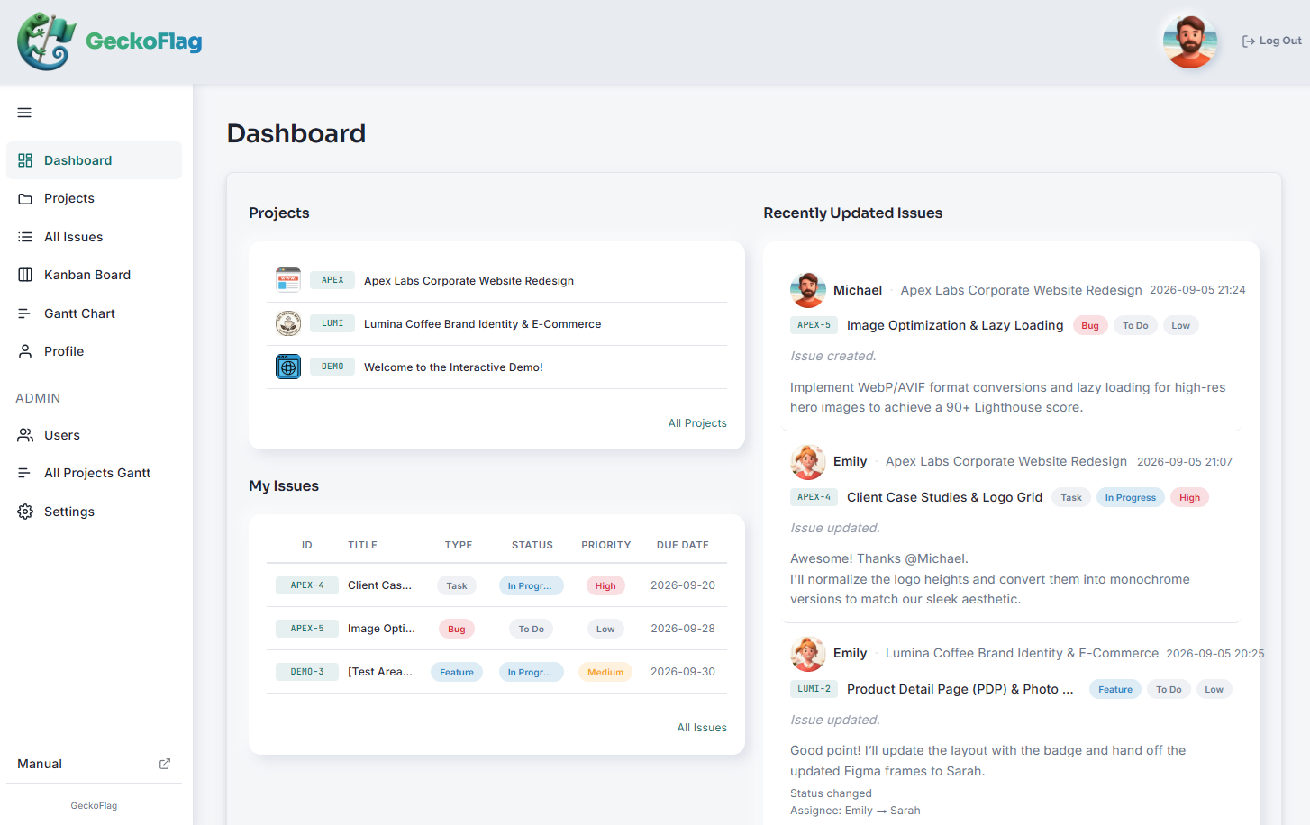The height and width of the screenshot is (825, 1310).
Task: Click the Users people icon
Action: pyautogui.click(x=25, y=435)
